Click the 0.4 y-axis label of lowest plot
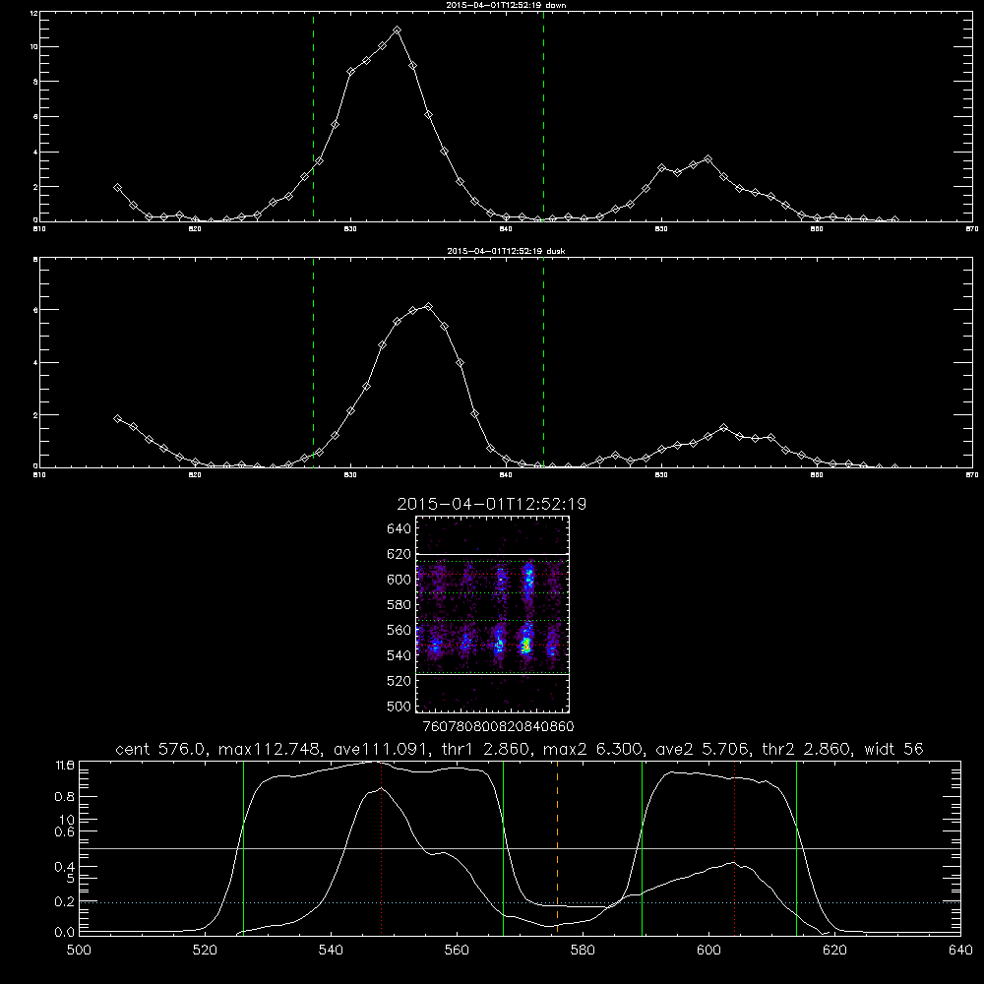The height and width of the screenshot is (984, 984). tap(65, 867)
